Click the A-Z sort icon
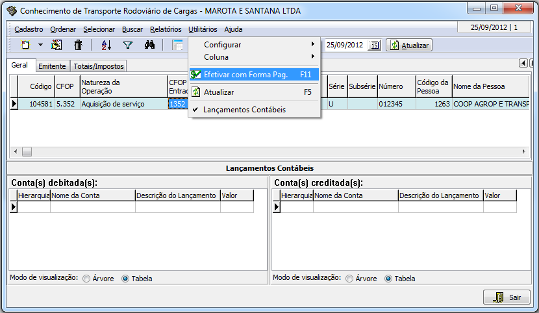The width and height of the screenshot is (539, 313). pos(107,45)
